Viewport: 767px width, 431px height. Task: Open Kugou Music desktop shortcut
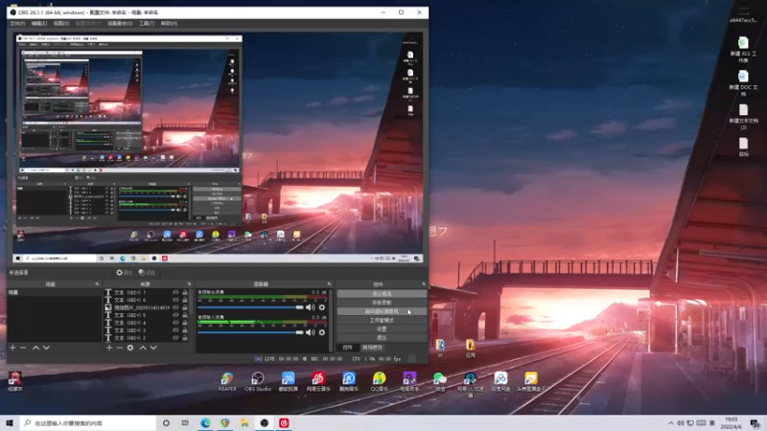[x=349, y=381]
